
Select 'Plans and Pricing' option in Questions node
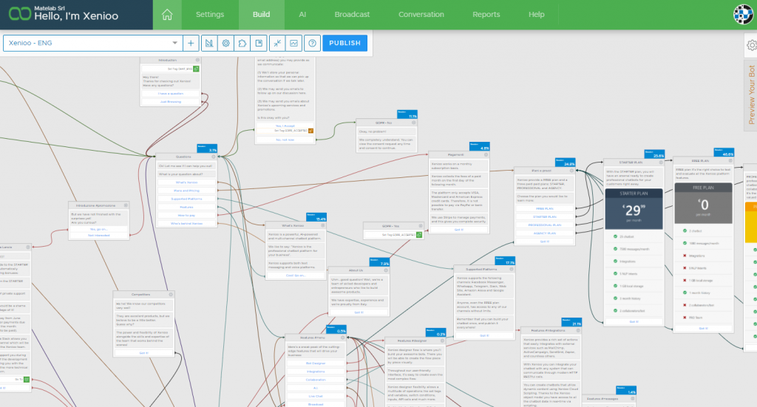point(186,191)
